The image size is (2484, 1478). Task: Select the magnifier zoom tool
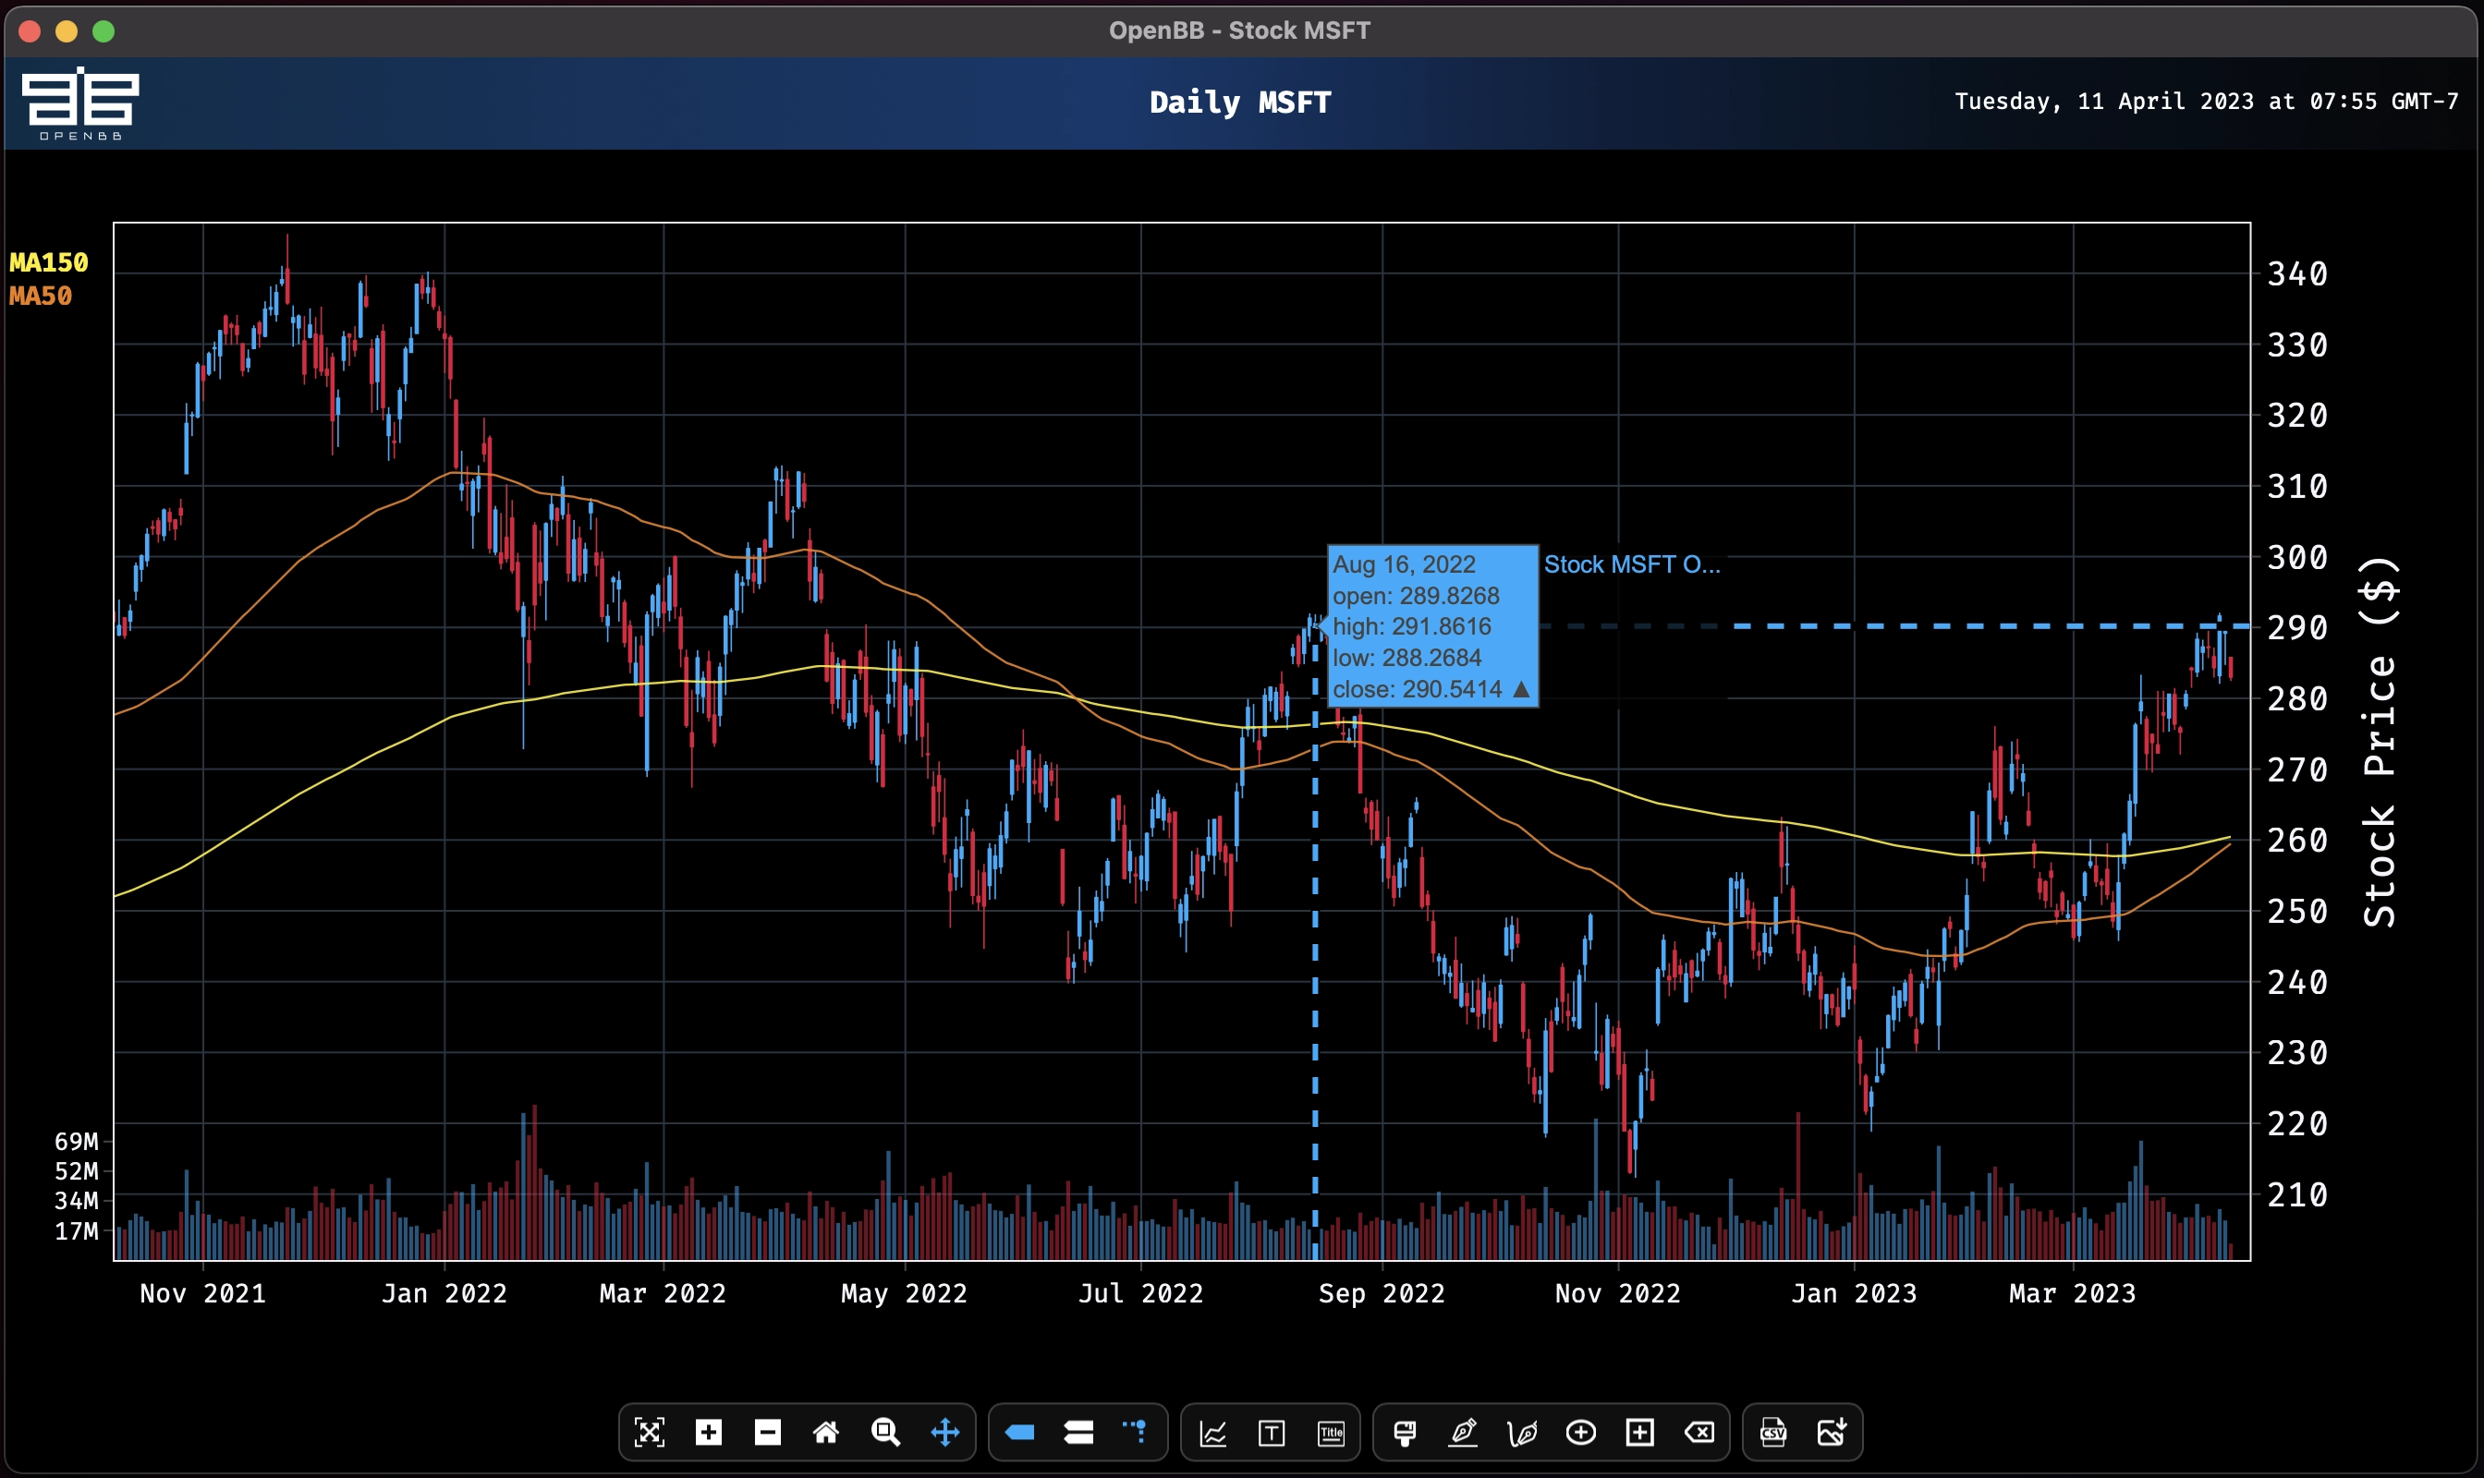click(x=884, y=1433)
